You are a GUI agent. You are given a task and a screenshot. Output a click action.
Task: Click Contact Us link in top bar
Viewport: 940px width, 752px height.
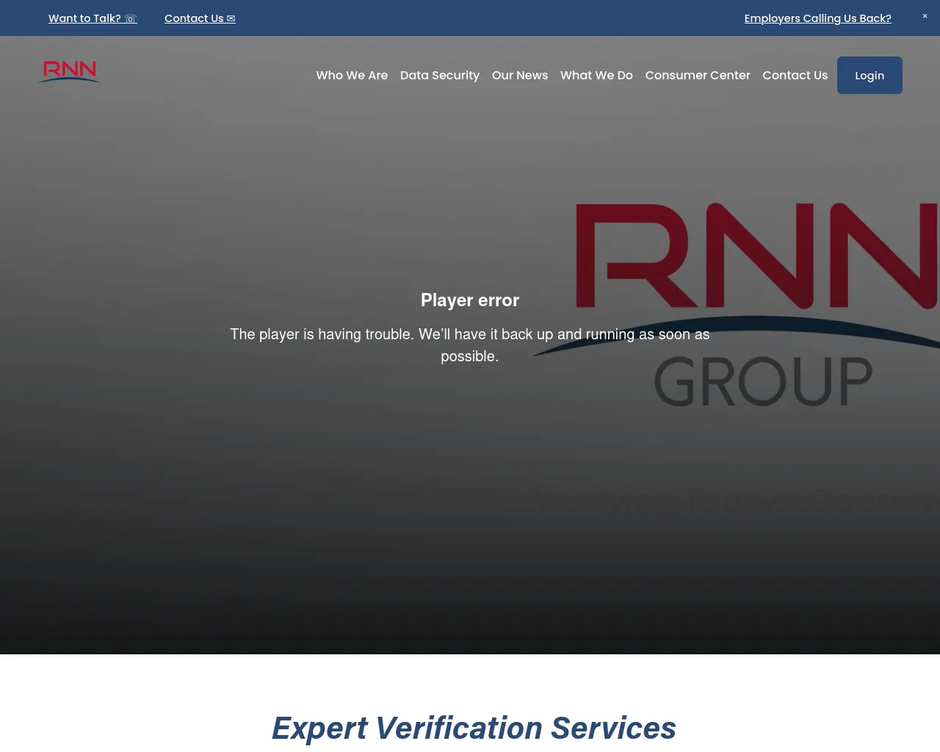click(200, 18)
